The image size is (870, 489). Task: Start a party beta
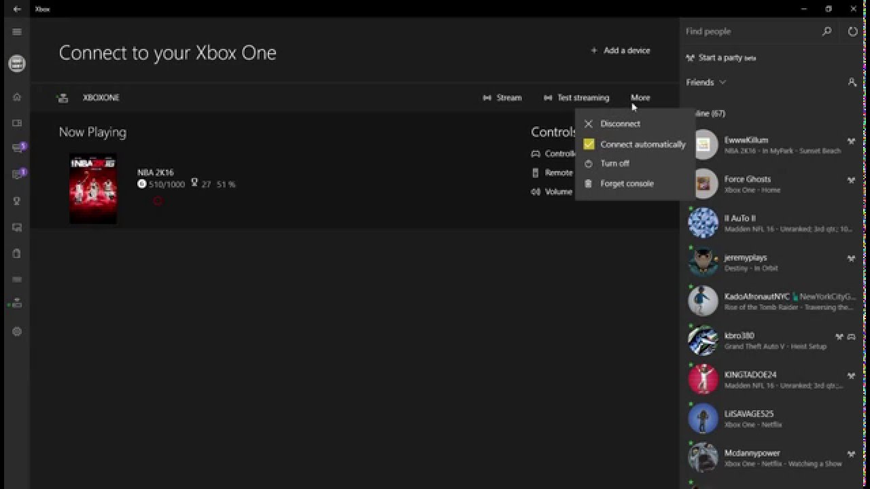pyautogui.click(x=721, y=58)
